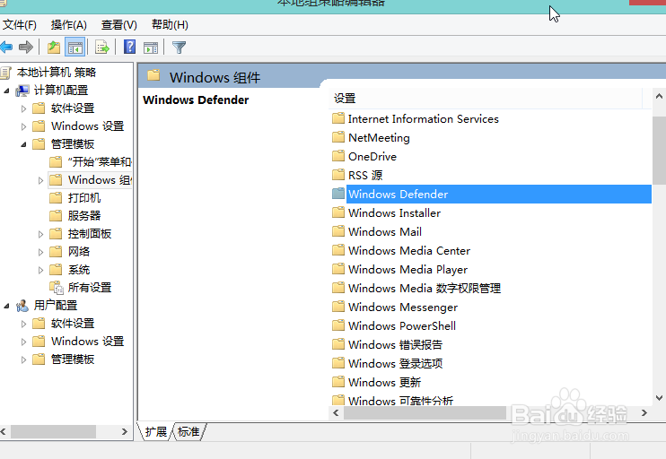This screenshot has height=459, width=666.
Task: Click the Windows Defender folder icon
Action: 338,194
